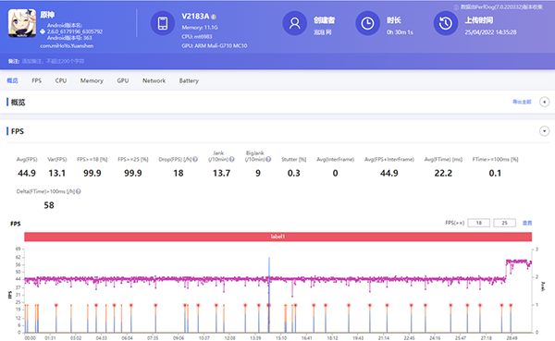Open the Memory tab

pos(92,80)
